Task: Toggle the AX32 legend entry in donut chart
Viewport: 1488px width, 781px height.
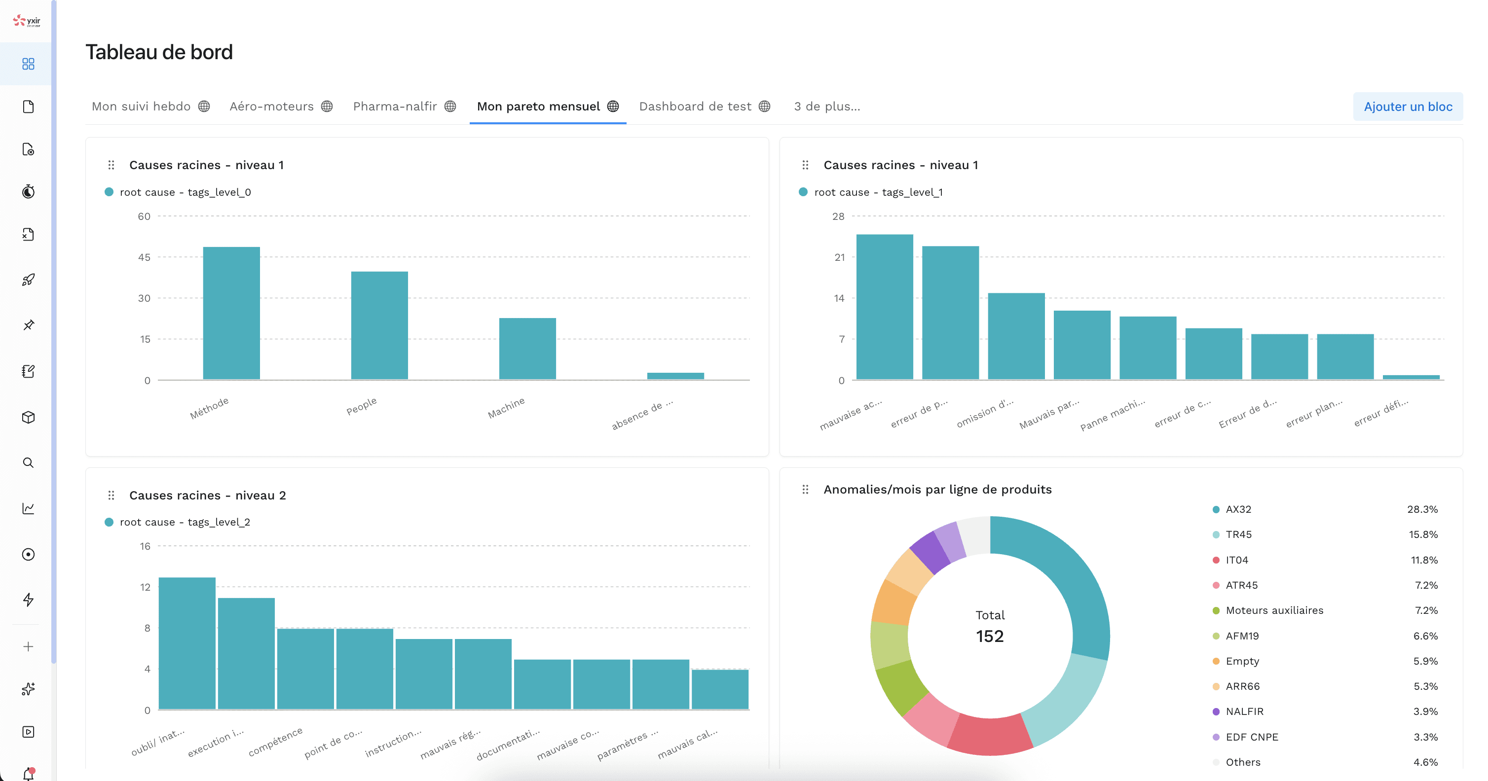Action: coord(1238,509)
